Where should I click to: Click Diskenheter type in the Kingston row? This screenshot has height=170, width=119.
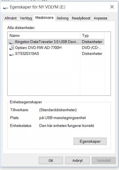point(92,42)
